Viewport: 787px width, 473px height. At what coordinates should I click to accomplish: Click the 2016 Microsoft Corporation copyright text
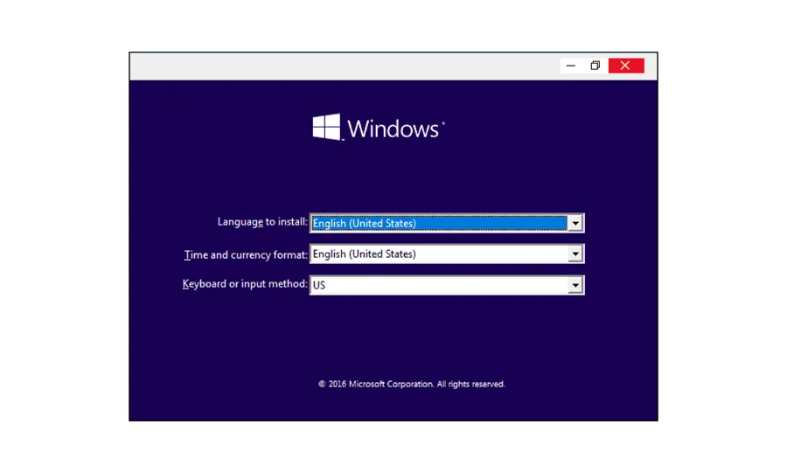pos(412,384)
